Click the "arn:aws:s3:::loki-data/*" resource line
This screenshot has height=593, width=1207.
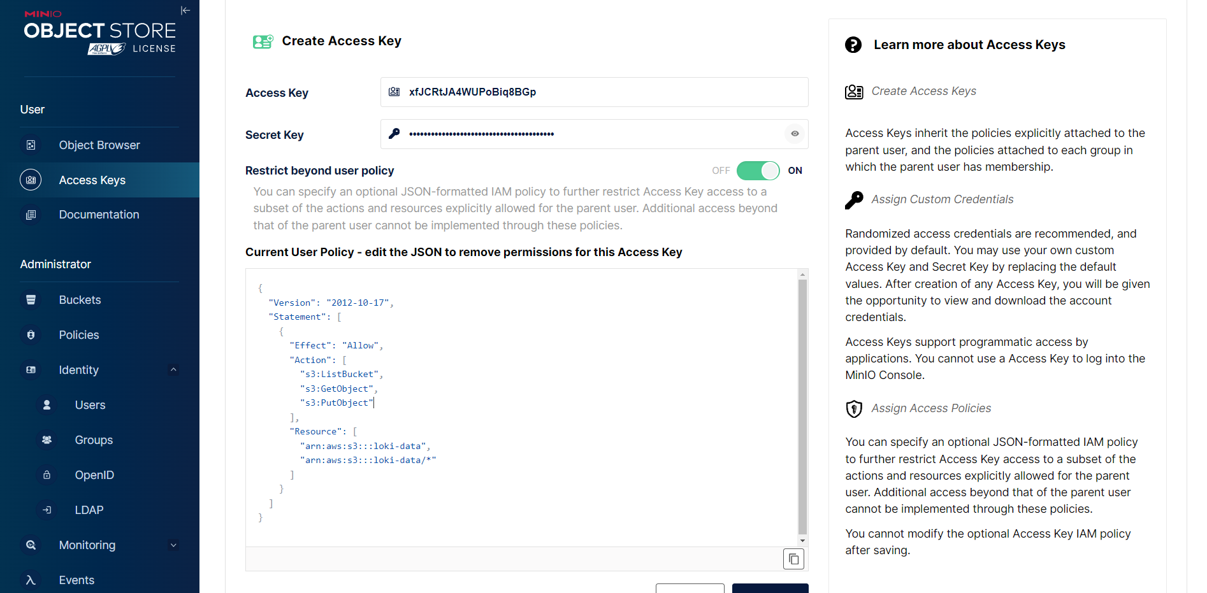pyautogui.click(x=368, y=461)
